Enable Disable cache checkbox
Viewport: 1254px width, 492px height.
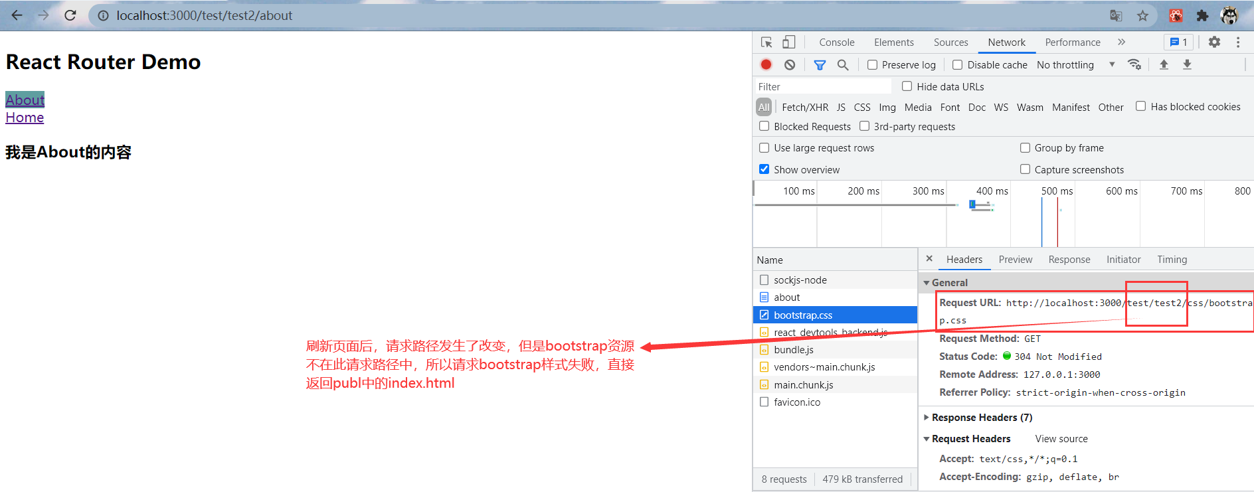(x=957, y=64)
